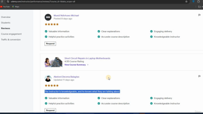Image resolution: width=203 pixels, height=114 pixels.
Task: Open Course engagement in sidebar
Action: point(11,34)
